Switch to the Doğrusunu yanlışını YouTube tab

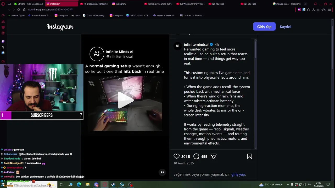point(94,4)
